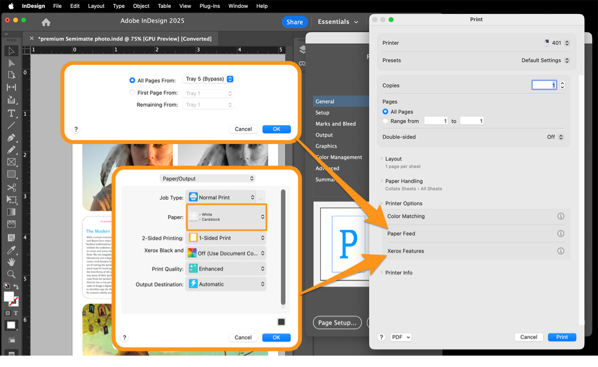Open the Object menu

coord(141,6)
